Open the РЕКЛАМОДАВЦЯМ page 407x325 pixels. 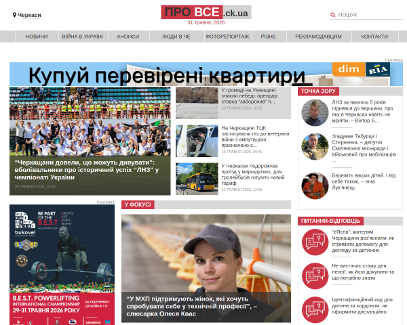319,37
